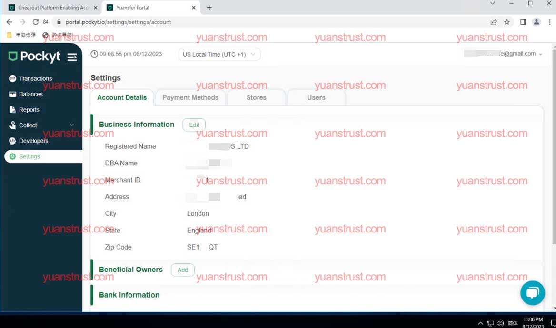Bookmark this page with star icon
The width and height of the screenshot is (556, 328).
[507, 22]
